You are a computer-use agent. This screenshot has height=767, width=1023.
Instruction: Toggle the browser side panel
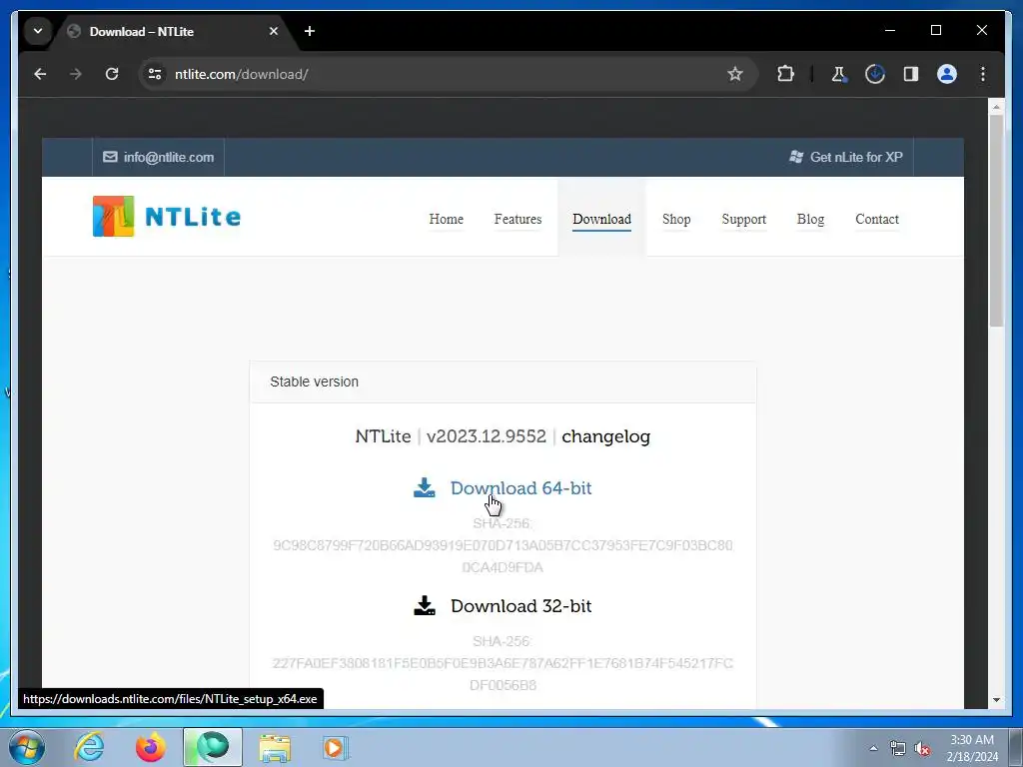point(911,74)
